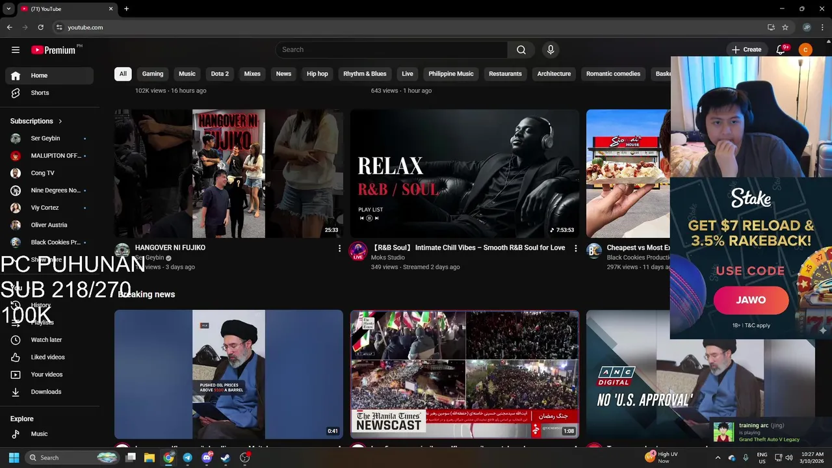Select the All filter chip

coord(123,73)
